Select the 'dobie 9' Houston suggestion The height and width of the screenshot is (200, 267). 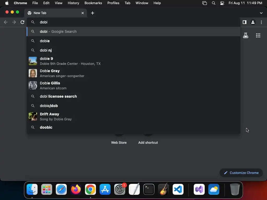pos(133,61)
